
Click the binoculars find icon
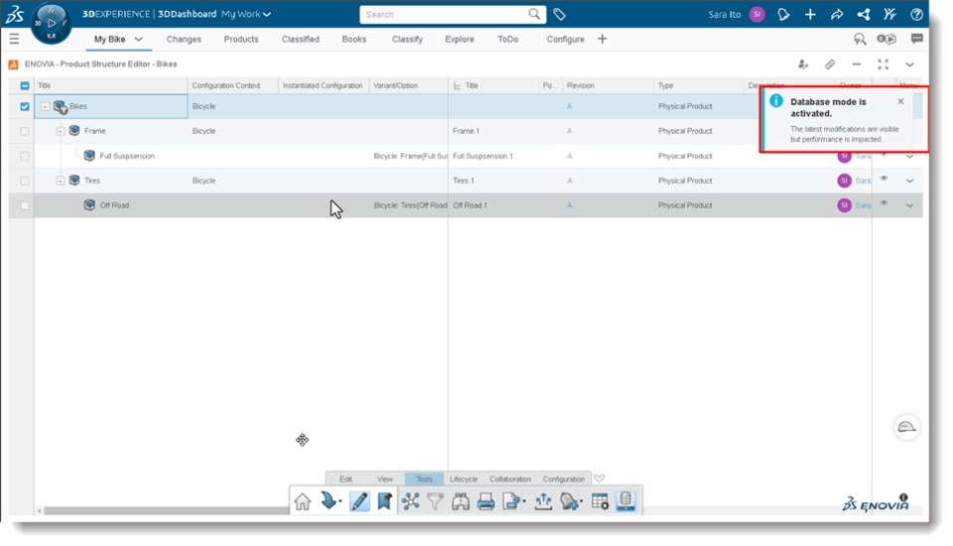coord(460,501)
